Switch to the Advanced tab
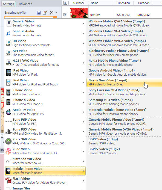162x190 pixels. (x=25, y=4)
